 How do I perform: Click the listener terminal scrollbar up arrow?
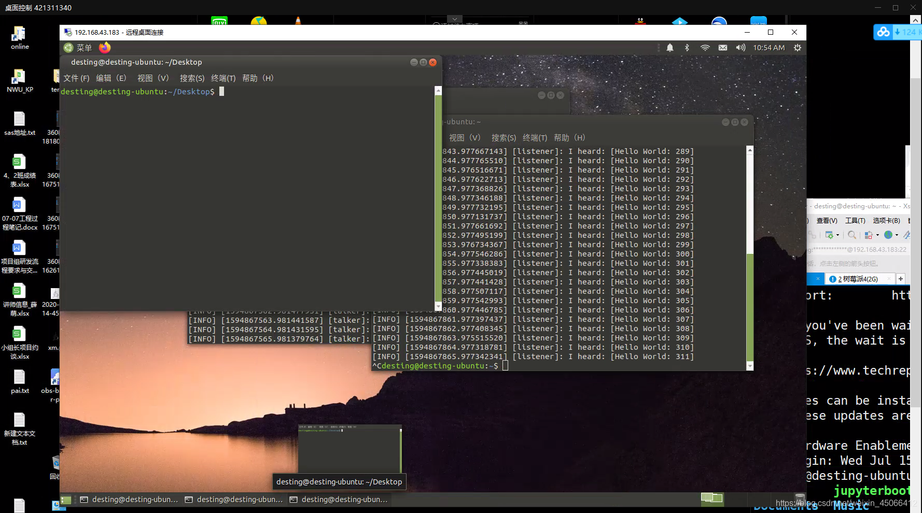750,150
